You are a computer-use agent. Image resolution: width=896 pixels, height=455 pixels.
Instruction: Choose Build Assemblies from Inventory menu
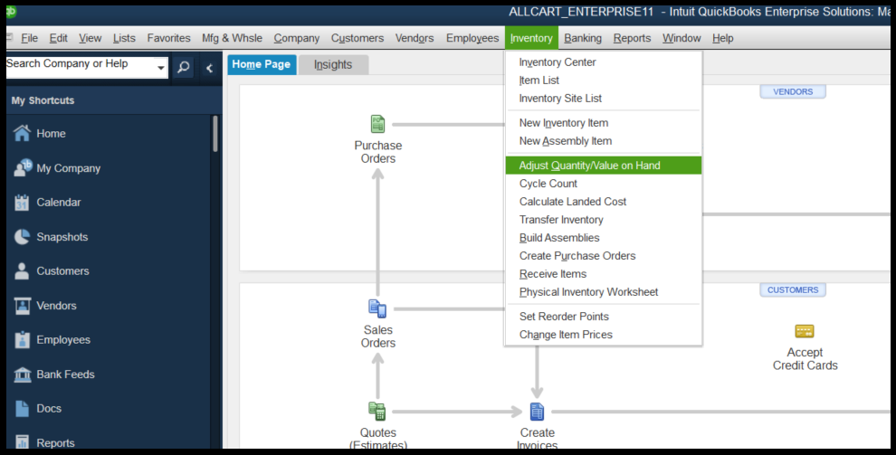(559, 238)
